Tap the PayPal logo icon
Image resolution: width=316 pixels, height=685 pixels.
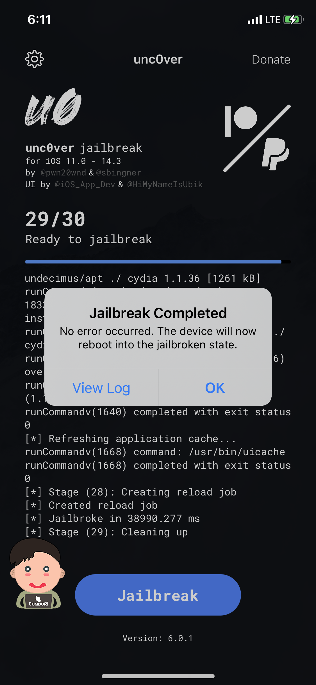[x=275, y=154]
